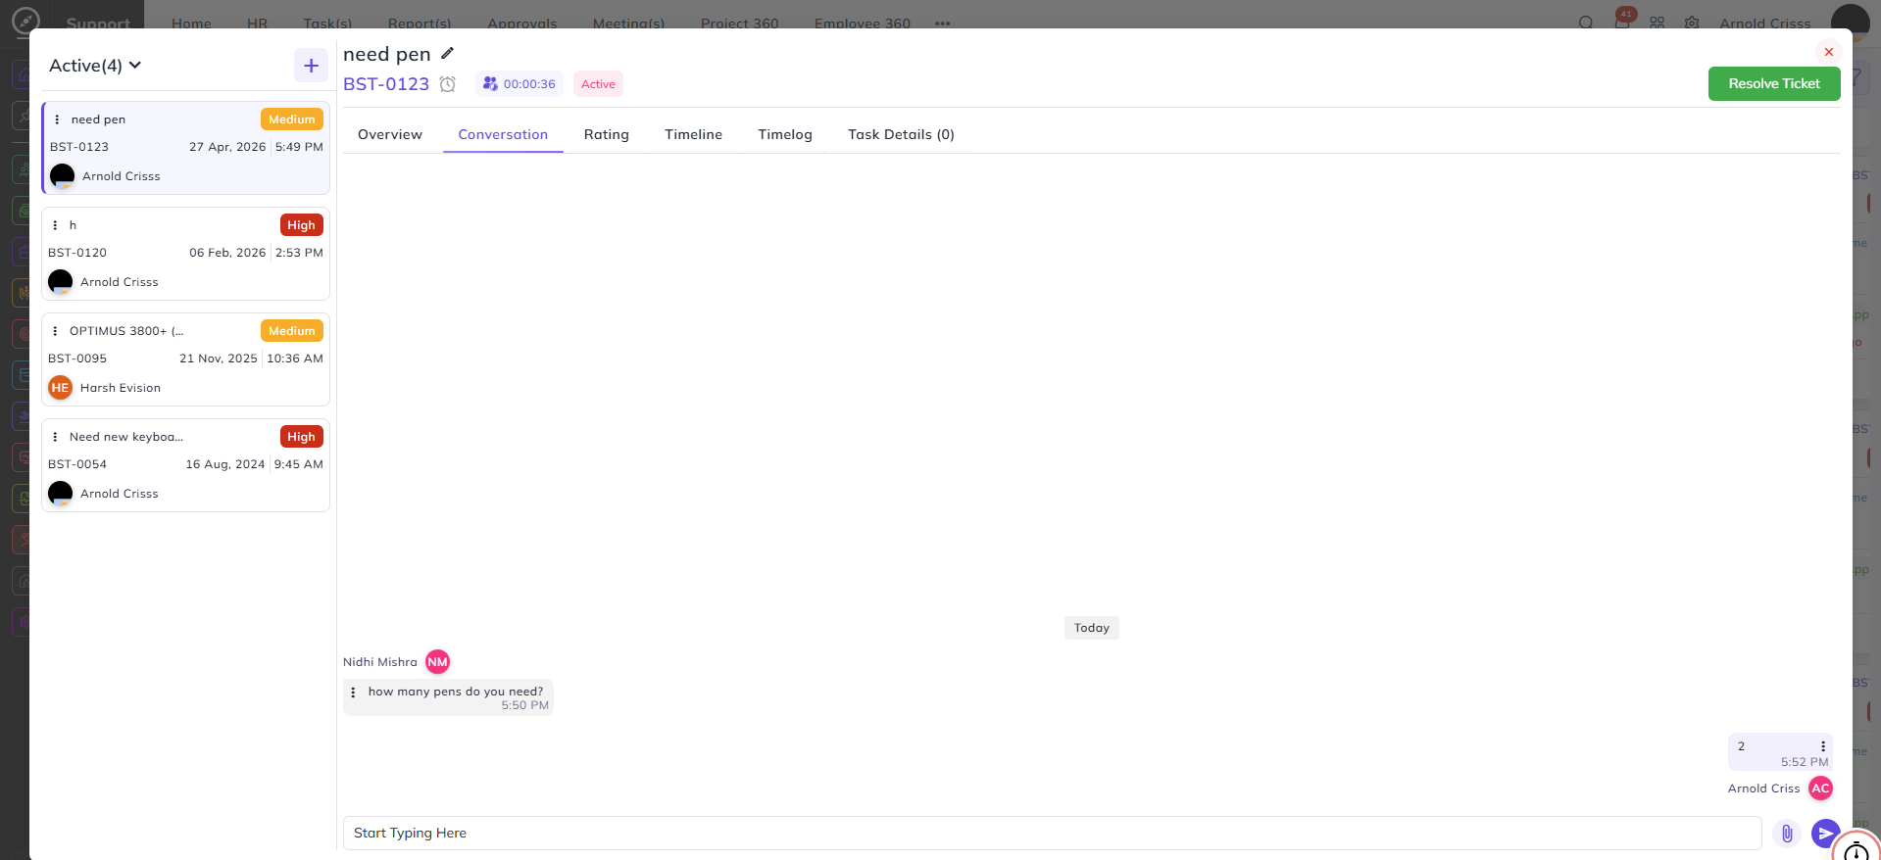Focus the Start Typing Here message field

pyautogui.click(x=1052, y=834)
